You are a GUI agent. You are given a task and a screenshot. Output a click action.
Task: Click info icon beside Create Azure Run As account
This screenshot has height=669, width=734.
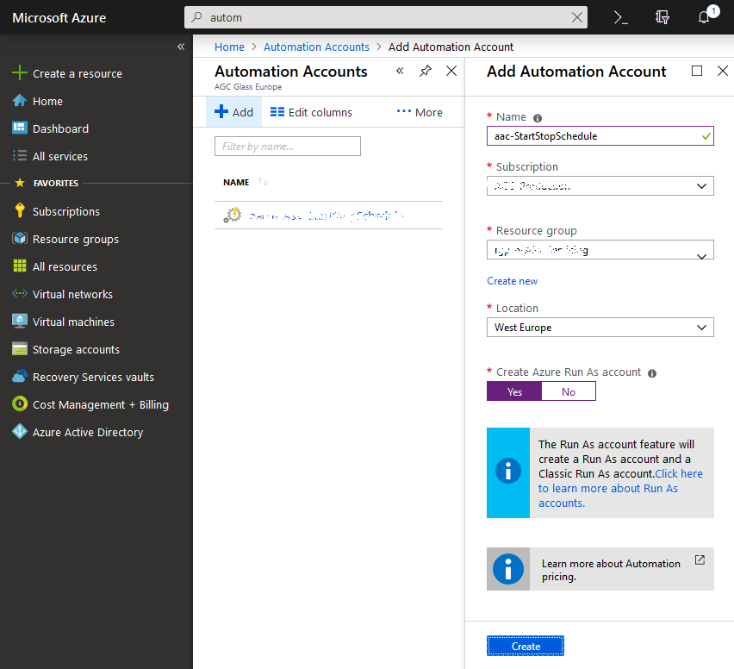(652, 373)
